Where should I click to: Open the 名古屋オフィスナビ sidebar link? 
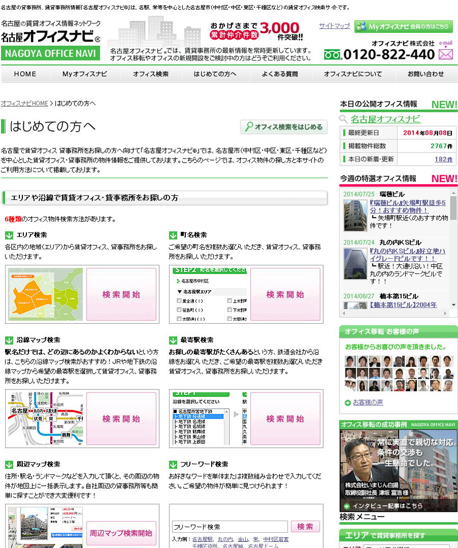(385, 119)
